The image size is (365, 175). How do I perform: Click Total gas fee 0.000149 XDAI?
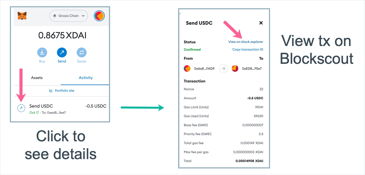tap(252, 143)
